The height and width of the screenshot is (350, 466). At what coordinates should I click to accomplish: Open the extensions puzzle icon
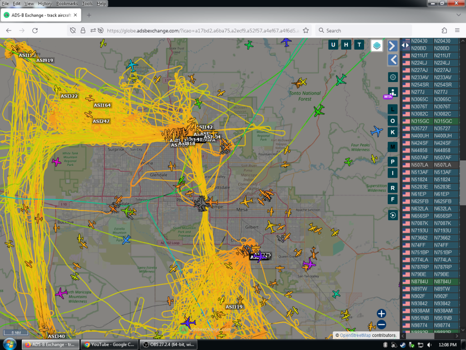(x=444, y=31)
